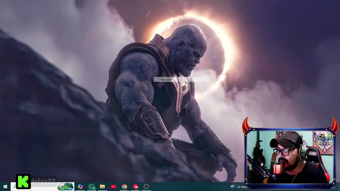This screenshot has height=191, width=340.
Task: Launch the YouTube app on the taskbar
Action: (x=113, y=187)
